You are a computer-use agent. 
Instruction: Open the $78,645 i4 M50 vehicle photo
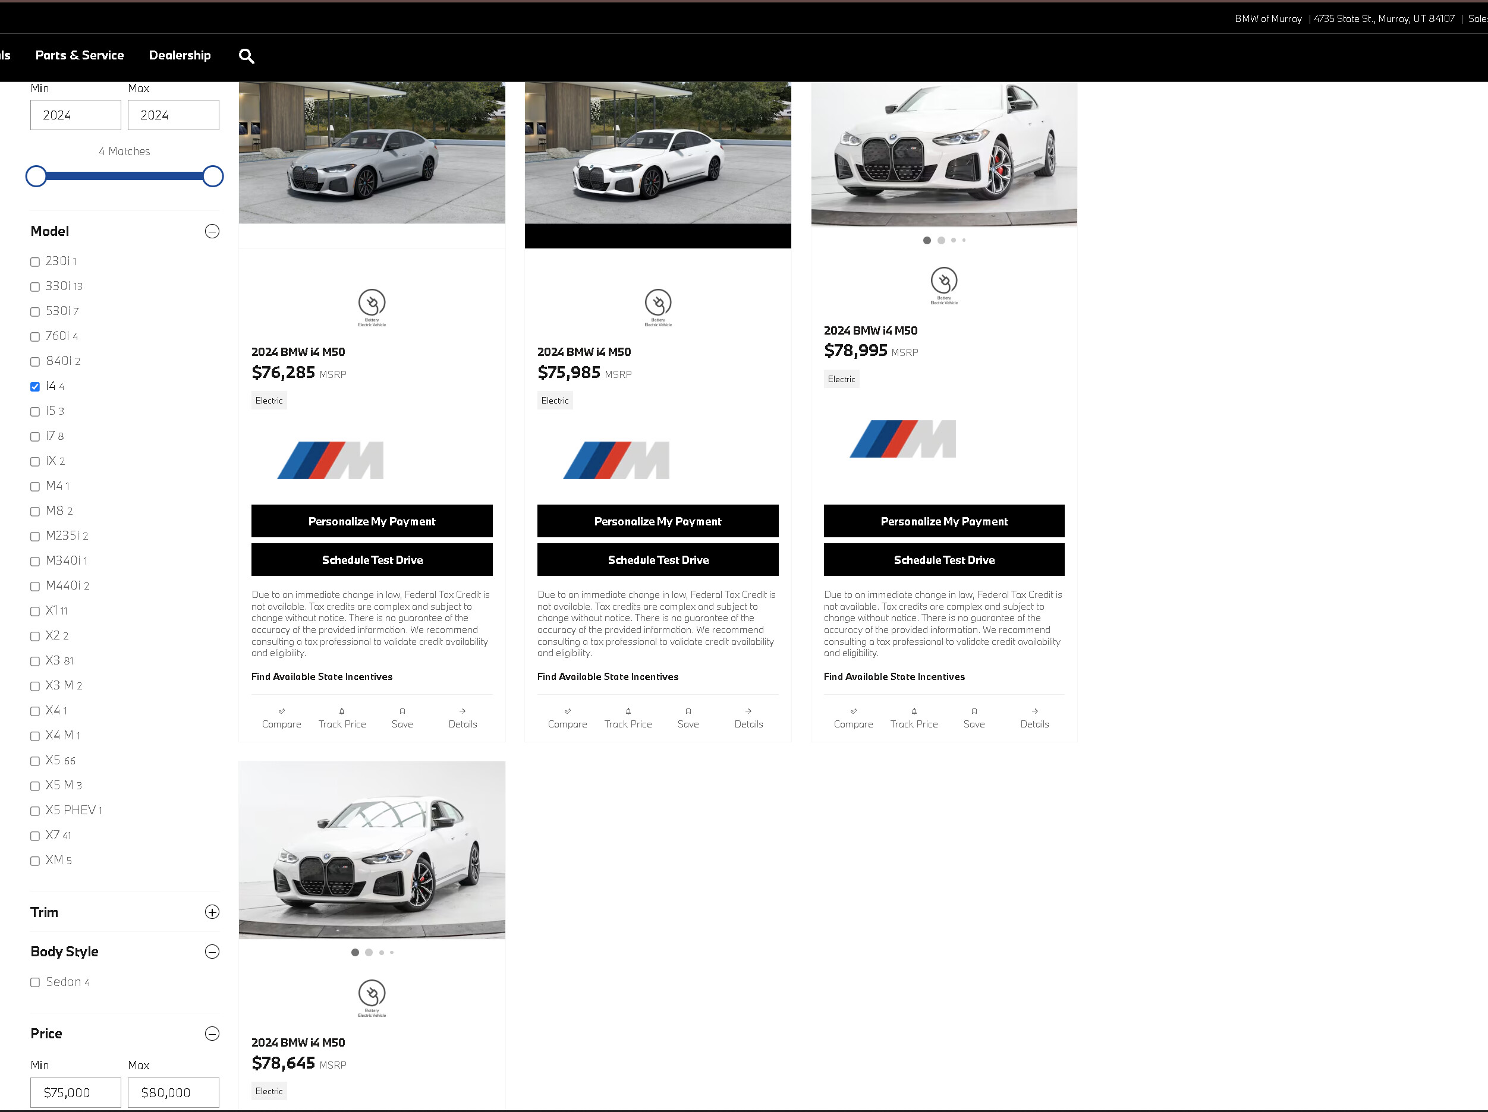click(x=372, y=850)
